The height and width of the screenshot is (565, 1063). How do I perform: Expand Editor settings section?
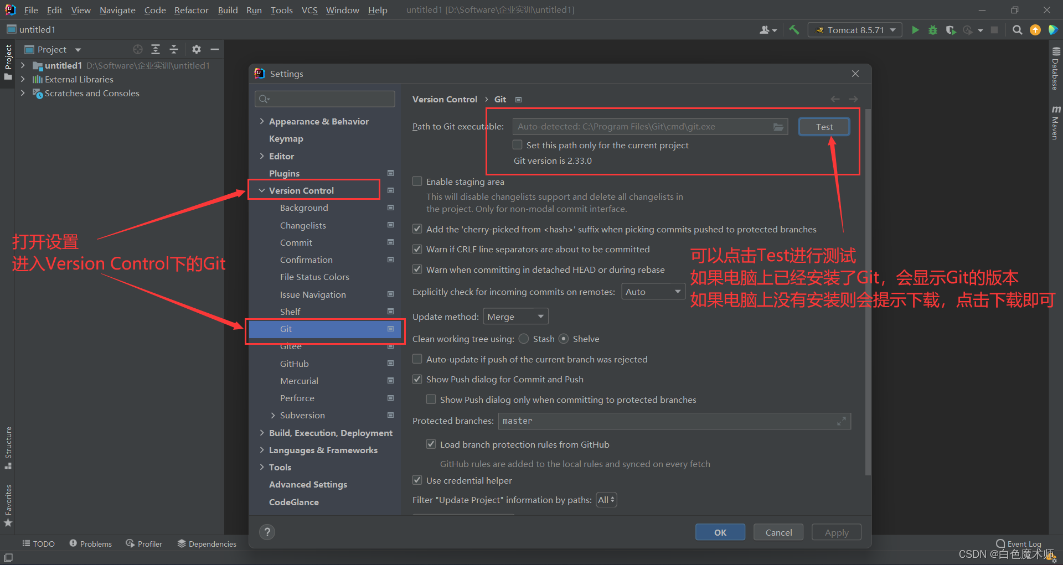coord(261,156)
